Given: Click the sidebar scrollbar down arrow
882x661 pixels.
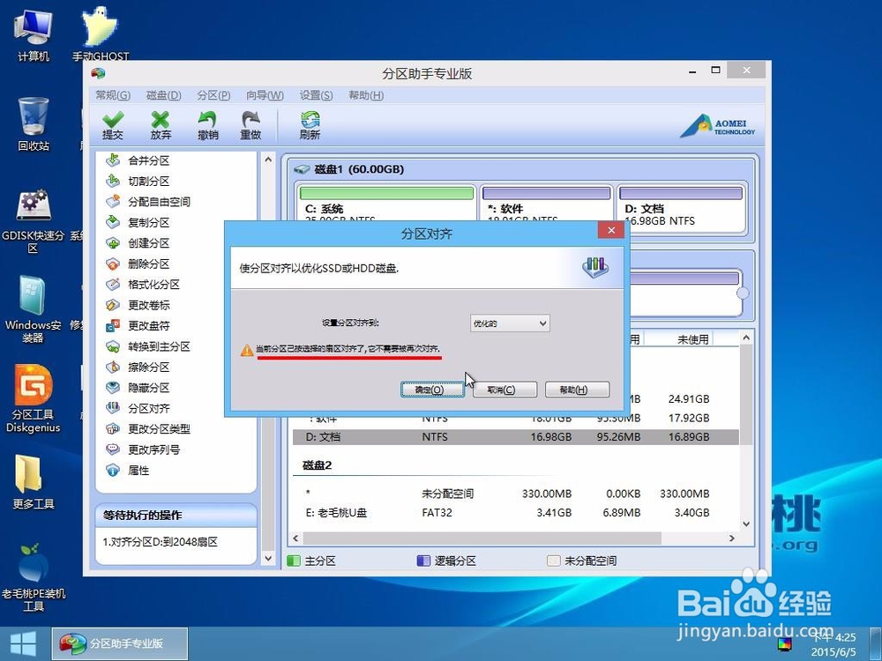Looking at the screenshot, I should tap(267, 557).
